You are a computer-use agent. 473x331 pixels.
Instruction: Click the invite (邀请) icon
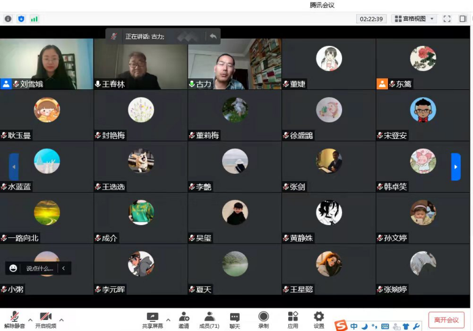(x=184, y=319)
